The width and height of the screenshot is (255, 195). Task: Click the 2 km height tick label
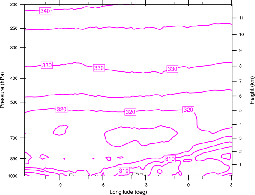[240, 151]
